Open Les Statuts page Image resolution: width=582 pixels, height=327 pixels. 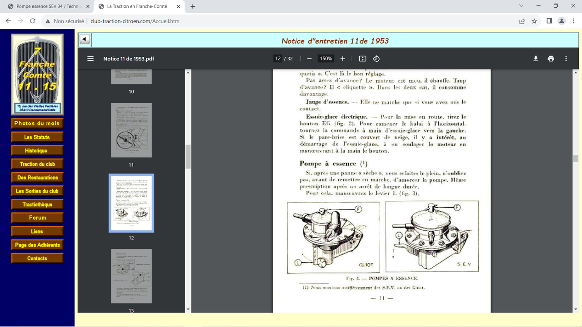(37, 137)
